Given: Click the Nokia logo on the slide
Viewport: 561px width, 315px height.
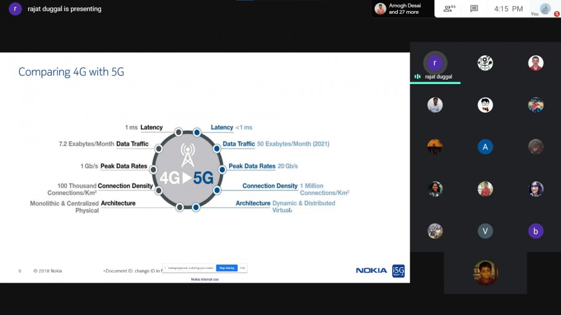Looking at the screenshot, I should point(372,270).
